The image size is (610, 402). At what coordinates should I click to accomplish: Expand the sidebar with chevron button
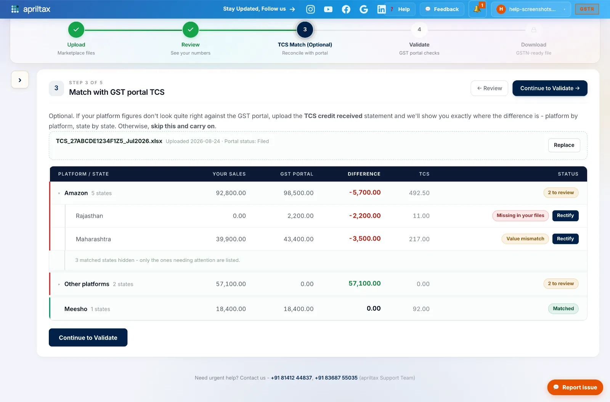click(x=20, y=80)
